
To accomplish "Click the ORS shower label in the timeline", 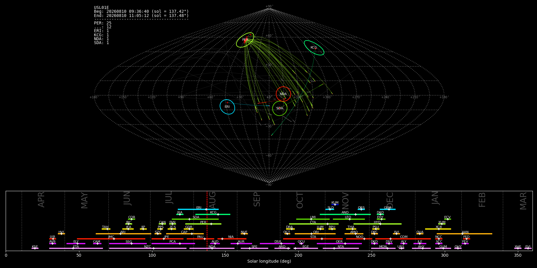I will [361, 208].
